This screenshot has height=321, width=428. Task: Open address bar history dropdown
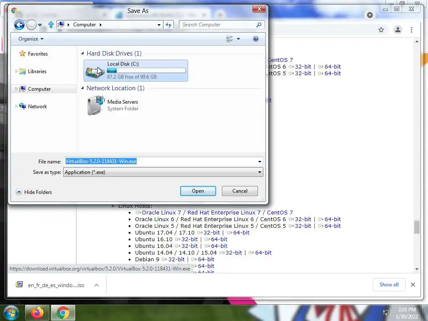coord(159,25)
